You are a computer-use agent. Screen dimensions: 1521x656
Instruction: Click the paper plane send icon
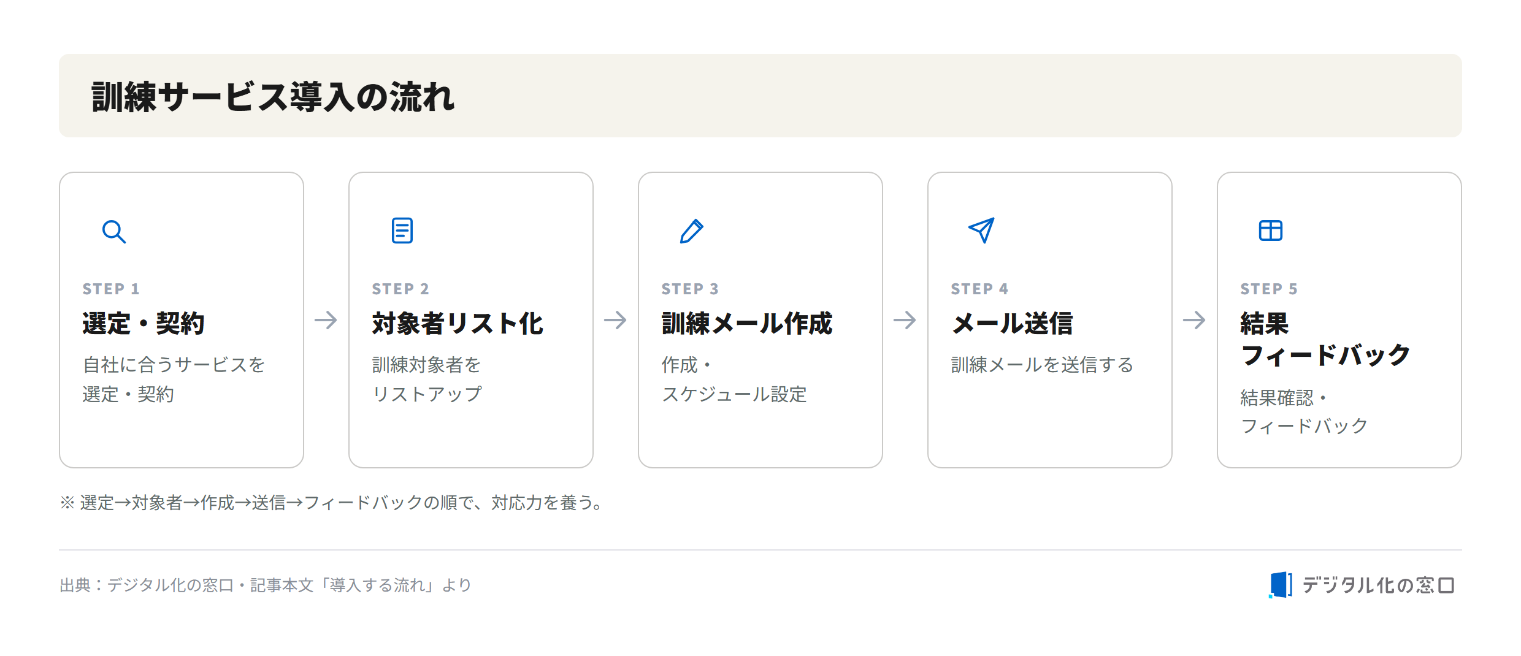point(981,231)
